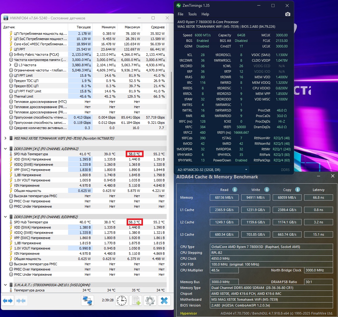Click the HWiNFO log file save icon
The image size is (338, 317).
tap(136, 301)
